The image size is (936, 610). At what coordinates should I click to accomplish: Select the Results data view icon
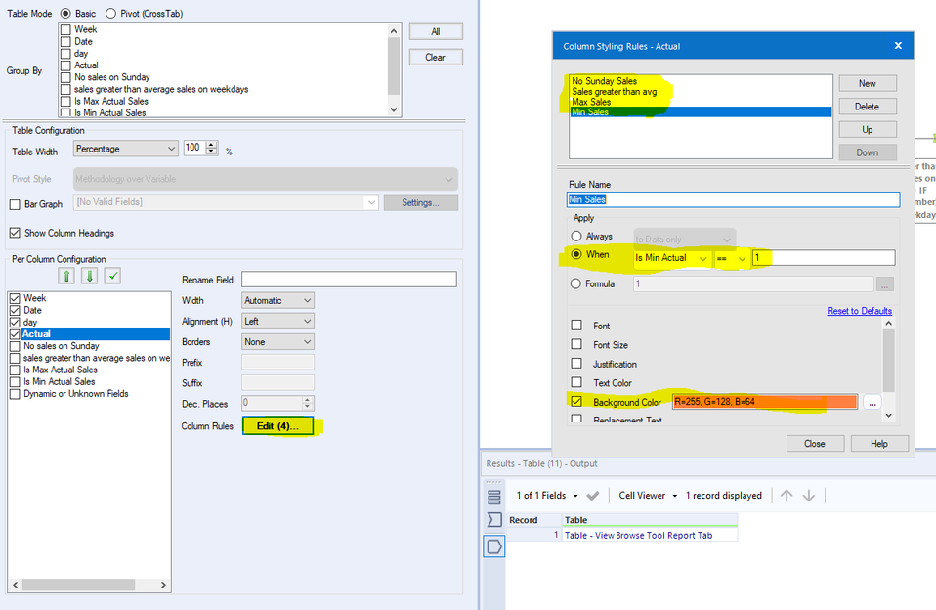tap(494, 546)
